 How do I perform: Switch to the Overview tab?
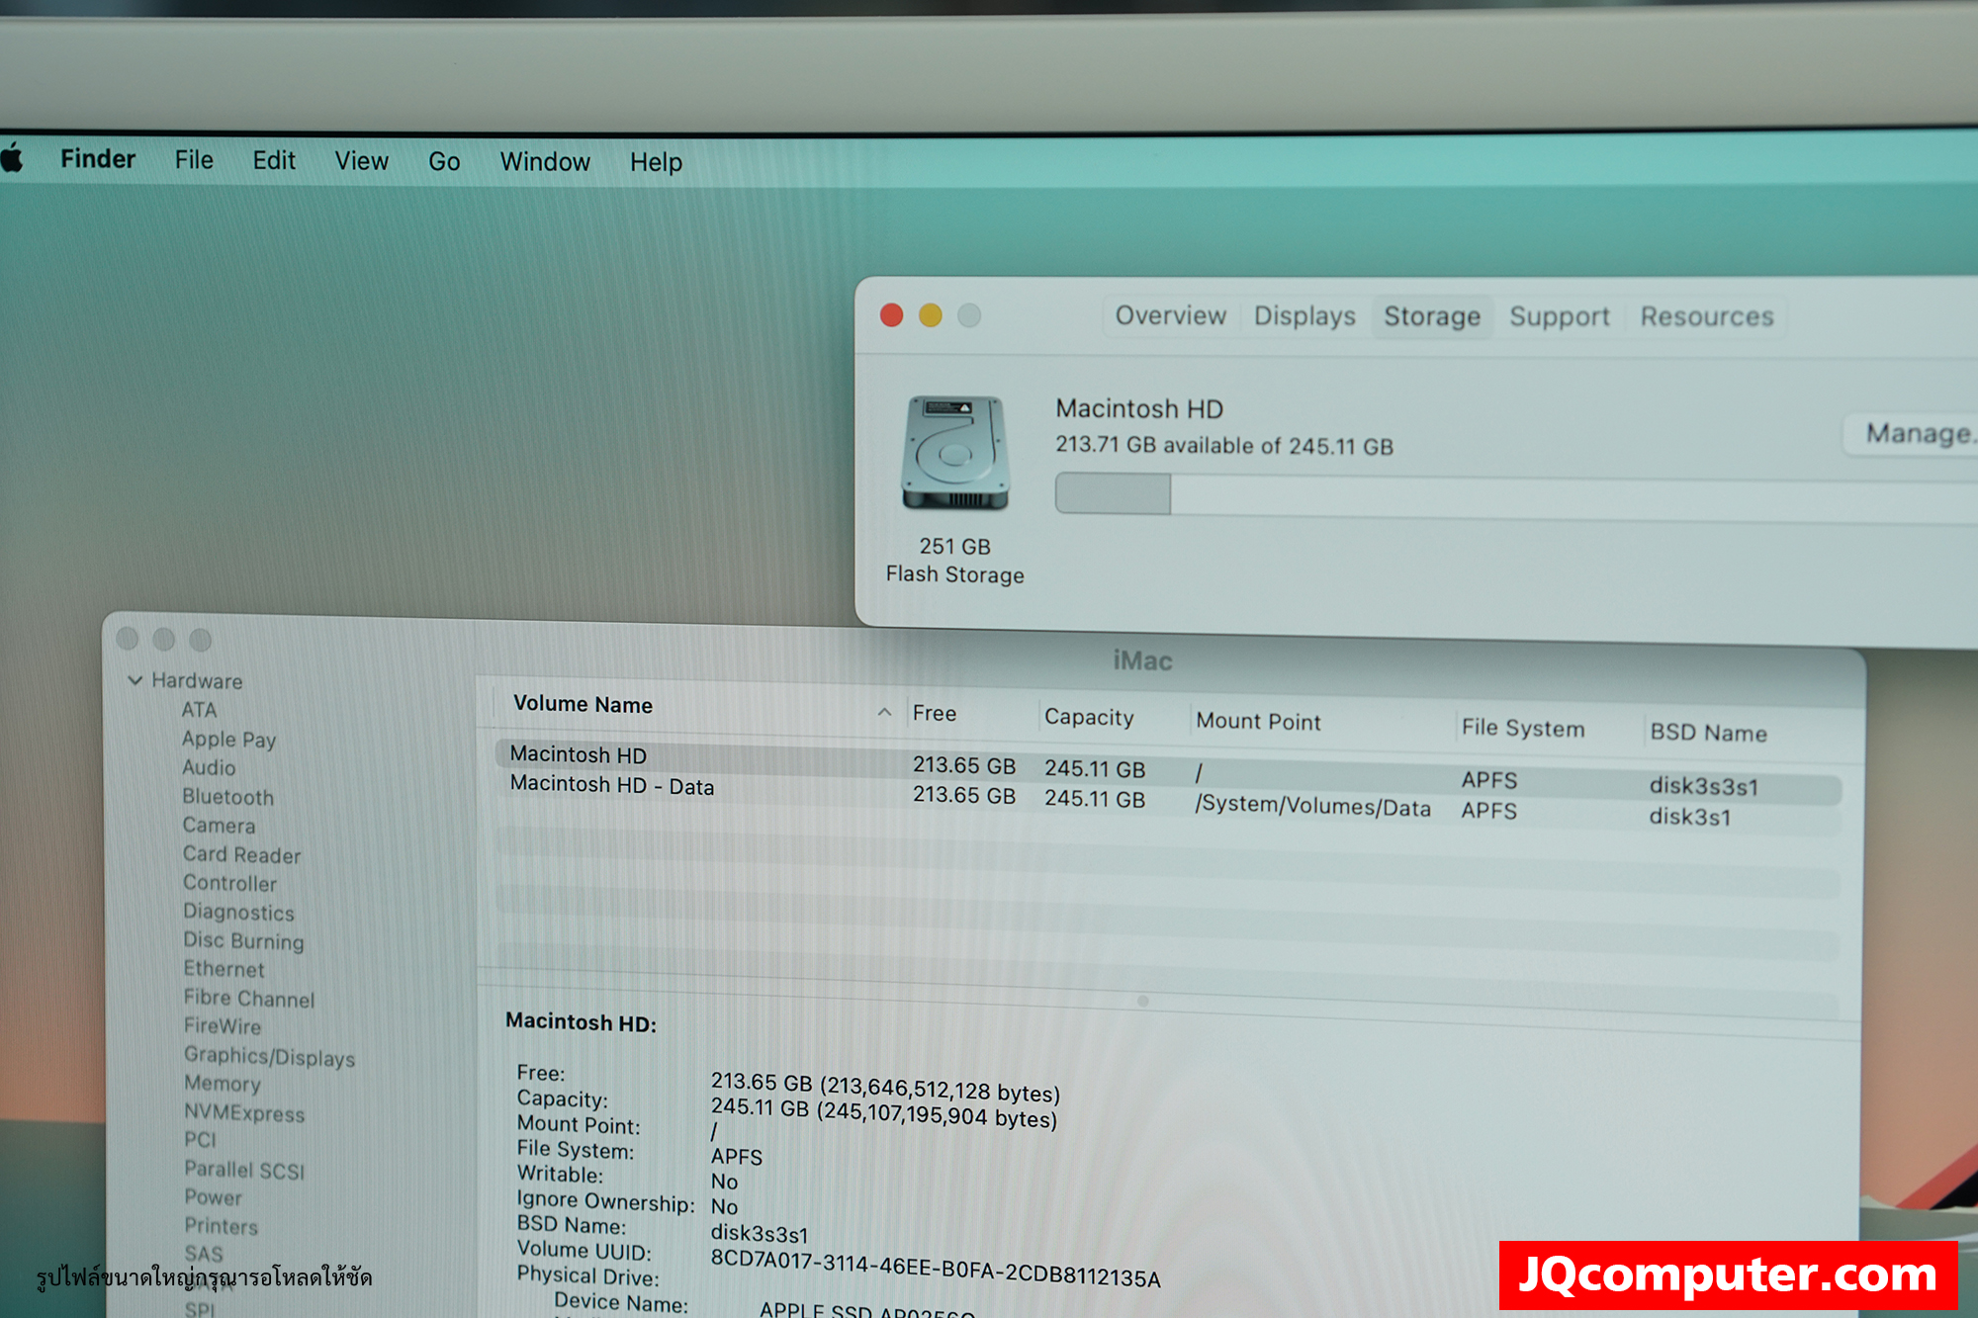(x=1171, y=315)
